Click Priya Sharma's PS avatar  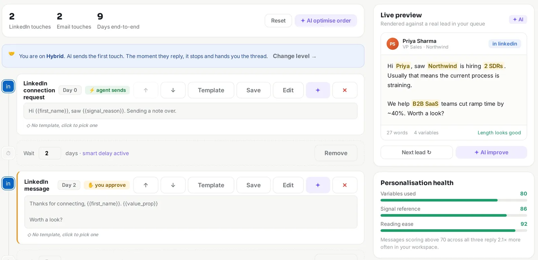click(x=392, y=44)
